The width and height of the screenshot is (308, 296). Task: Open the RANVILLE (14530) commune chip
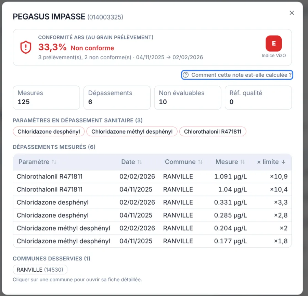40,269
